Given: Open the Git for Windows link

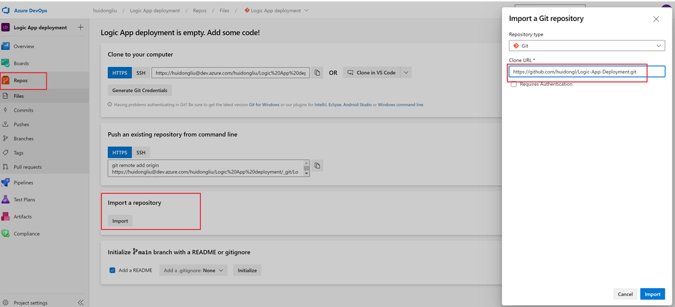Looking at the screenshot, I should [x=264, y=105].
